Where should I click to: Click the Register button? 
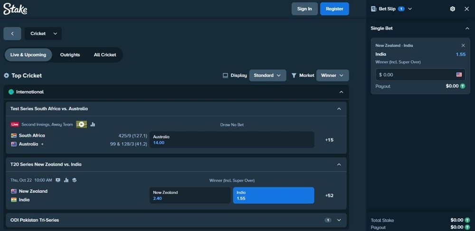(334, 9)
